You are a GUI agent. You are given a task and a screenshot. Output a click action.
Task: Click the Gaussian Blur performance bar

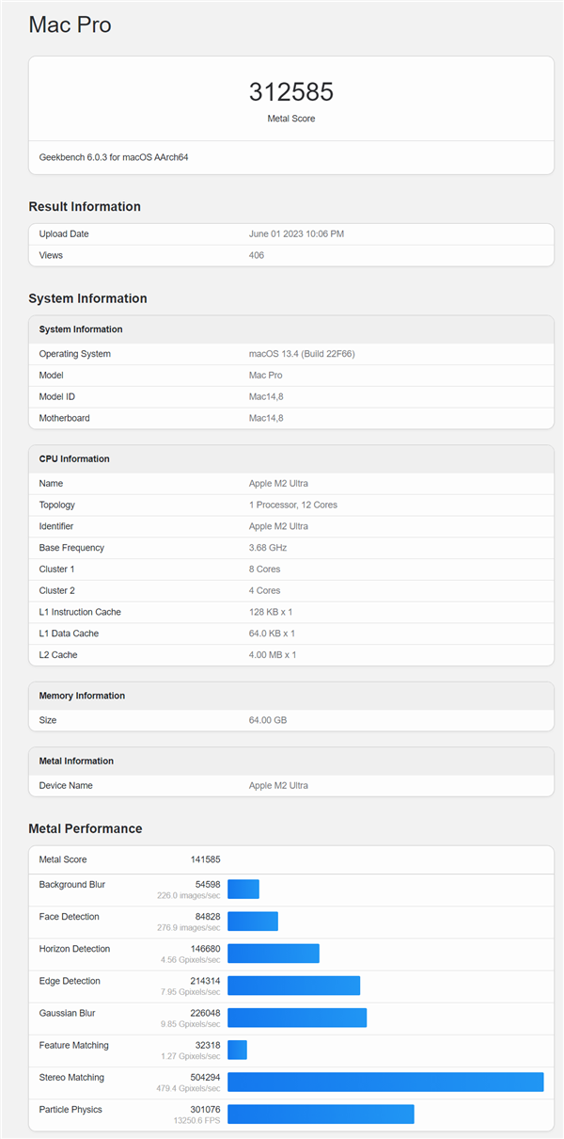coord(297,1018)
